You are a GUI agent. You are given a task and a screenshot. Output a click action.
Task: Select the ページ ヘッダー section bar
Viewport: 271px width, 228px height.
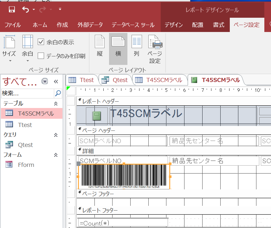coord(174,130)
